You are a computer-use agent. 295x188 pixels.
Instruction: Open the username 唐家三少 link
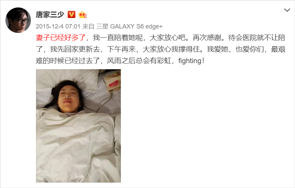50,15
